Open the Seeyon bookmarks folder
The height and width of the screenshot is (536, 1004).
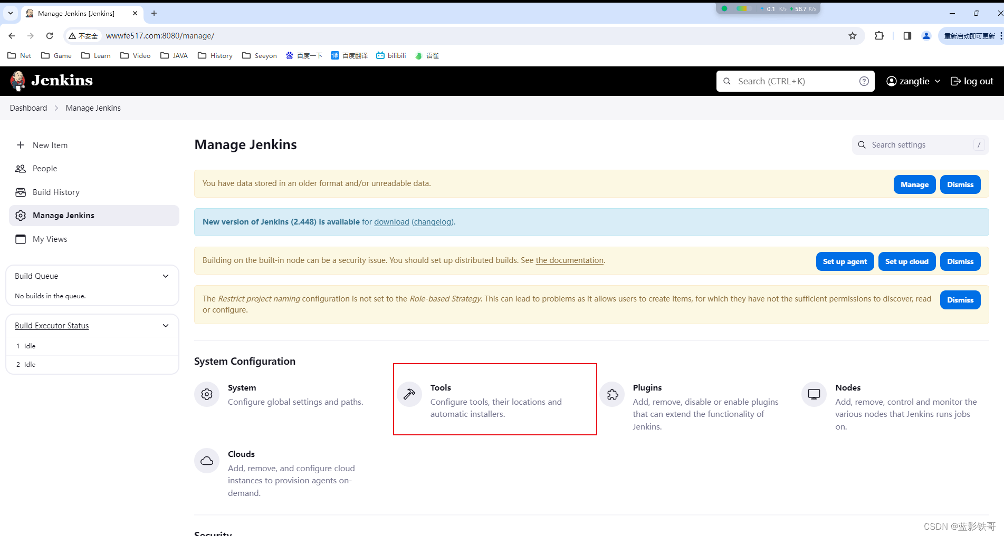coord(260,55)
